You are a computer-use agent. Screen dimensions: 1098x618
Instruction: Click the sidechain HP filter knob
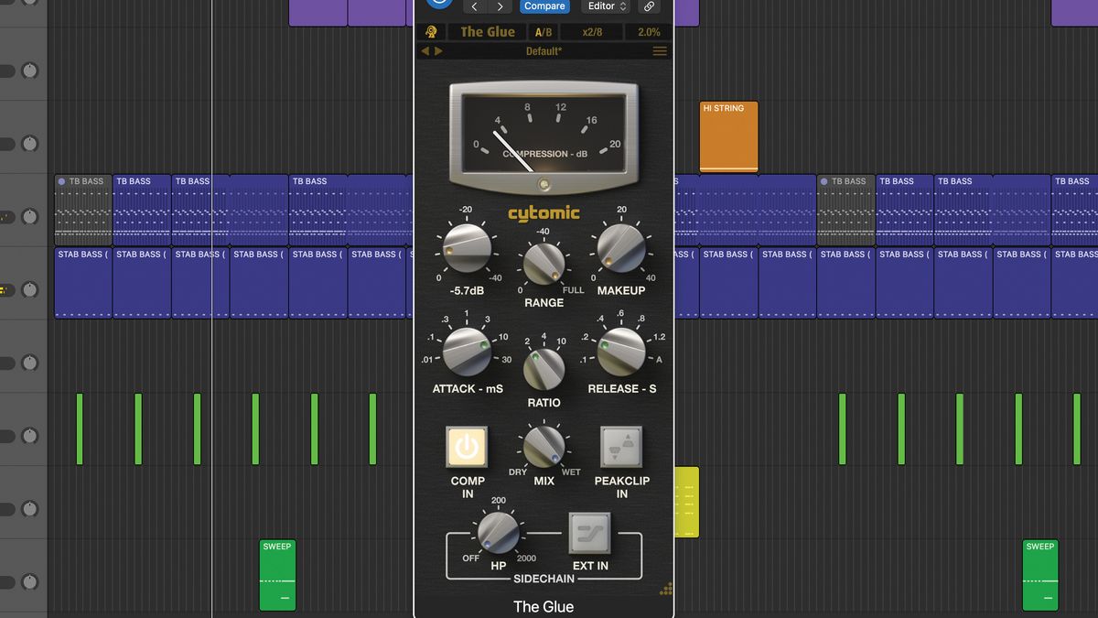pyautogui.click(x=498, y=532)
